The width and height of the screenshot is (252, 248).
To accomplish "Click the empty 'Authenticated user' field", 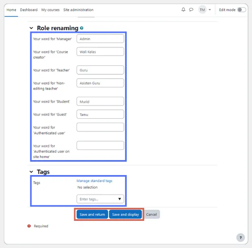I will click(x=100, y=127).
